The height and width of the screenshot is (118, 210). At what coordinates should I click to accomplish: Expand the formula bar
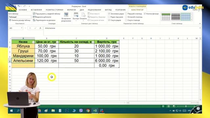[200, 28]
